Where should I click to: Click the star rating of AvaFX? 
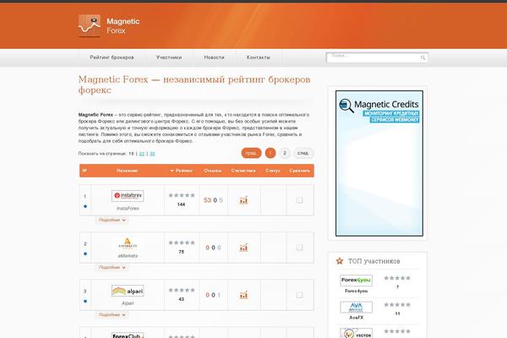[397, 305]
